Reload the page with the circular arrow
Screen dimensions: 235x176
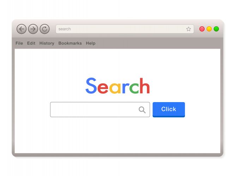coord(44,29)
